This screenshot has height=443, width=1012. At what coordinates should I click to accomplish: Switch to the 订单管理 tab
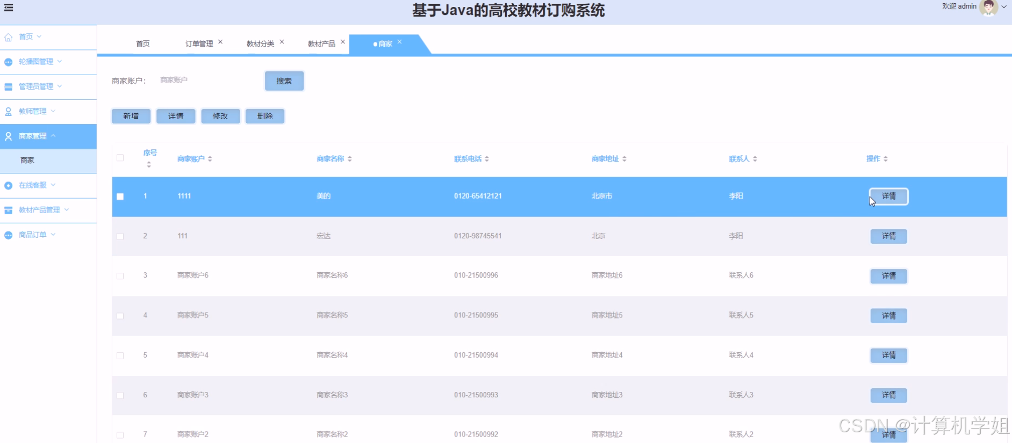click(199, 43)
